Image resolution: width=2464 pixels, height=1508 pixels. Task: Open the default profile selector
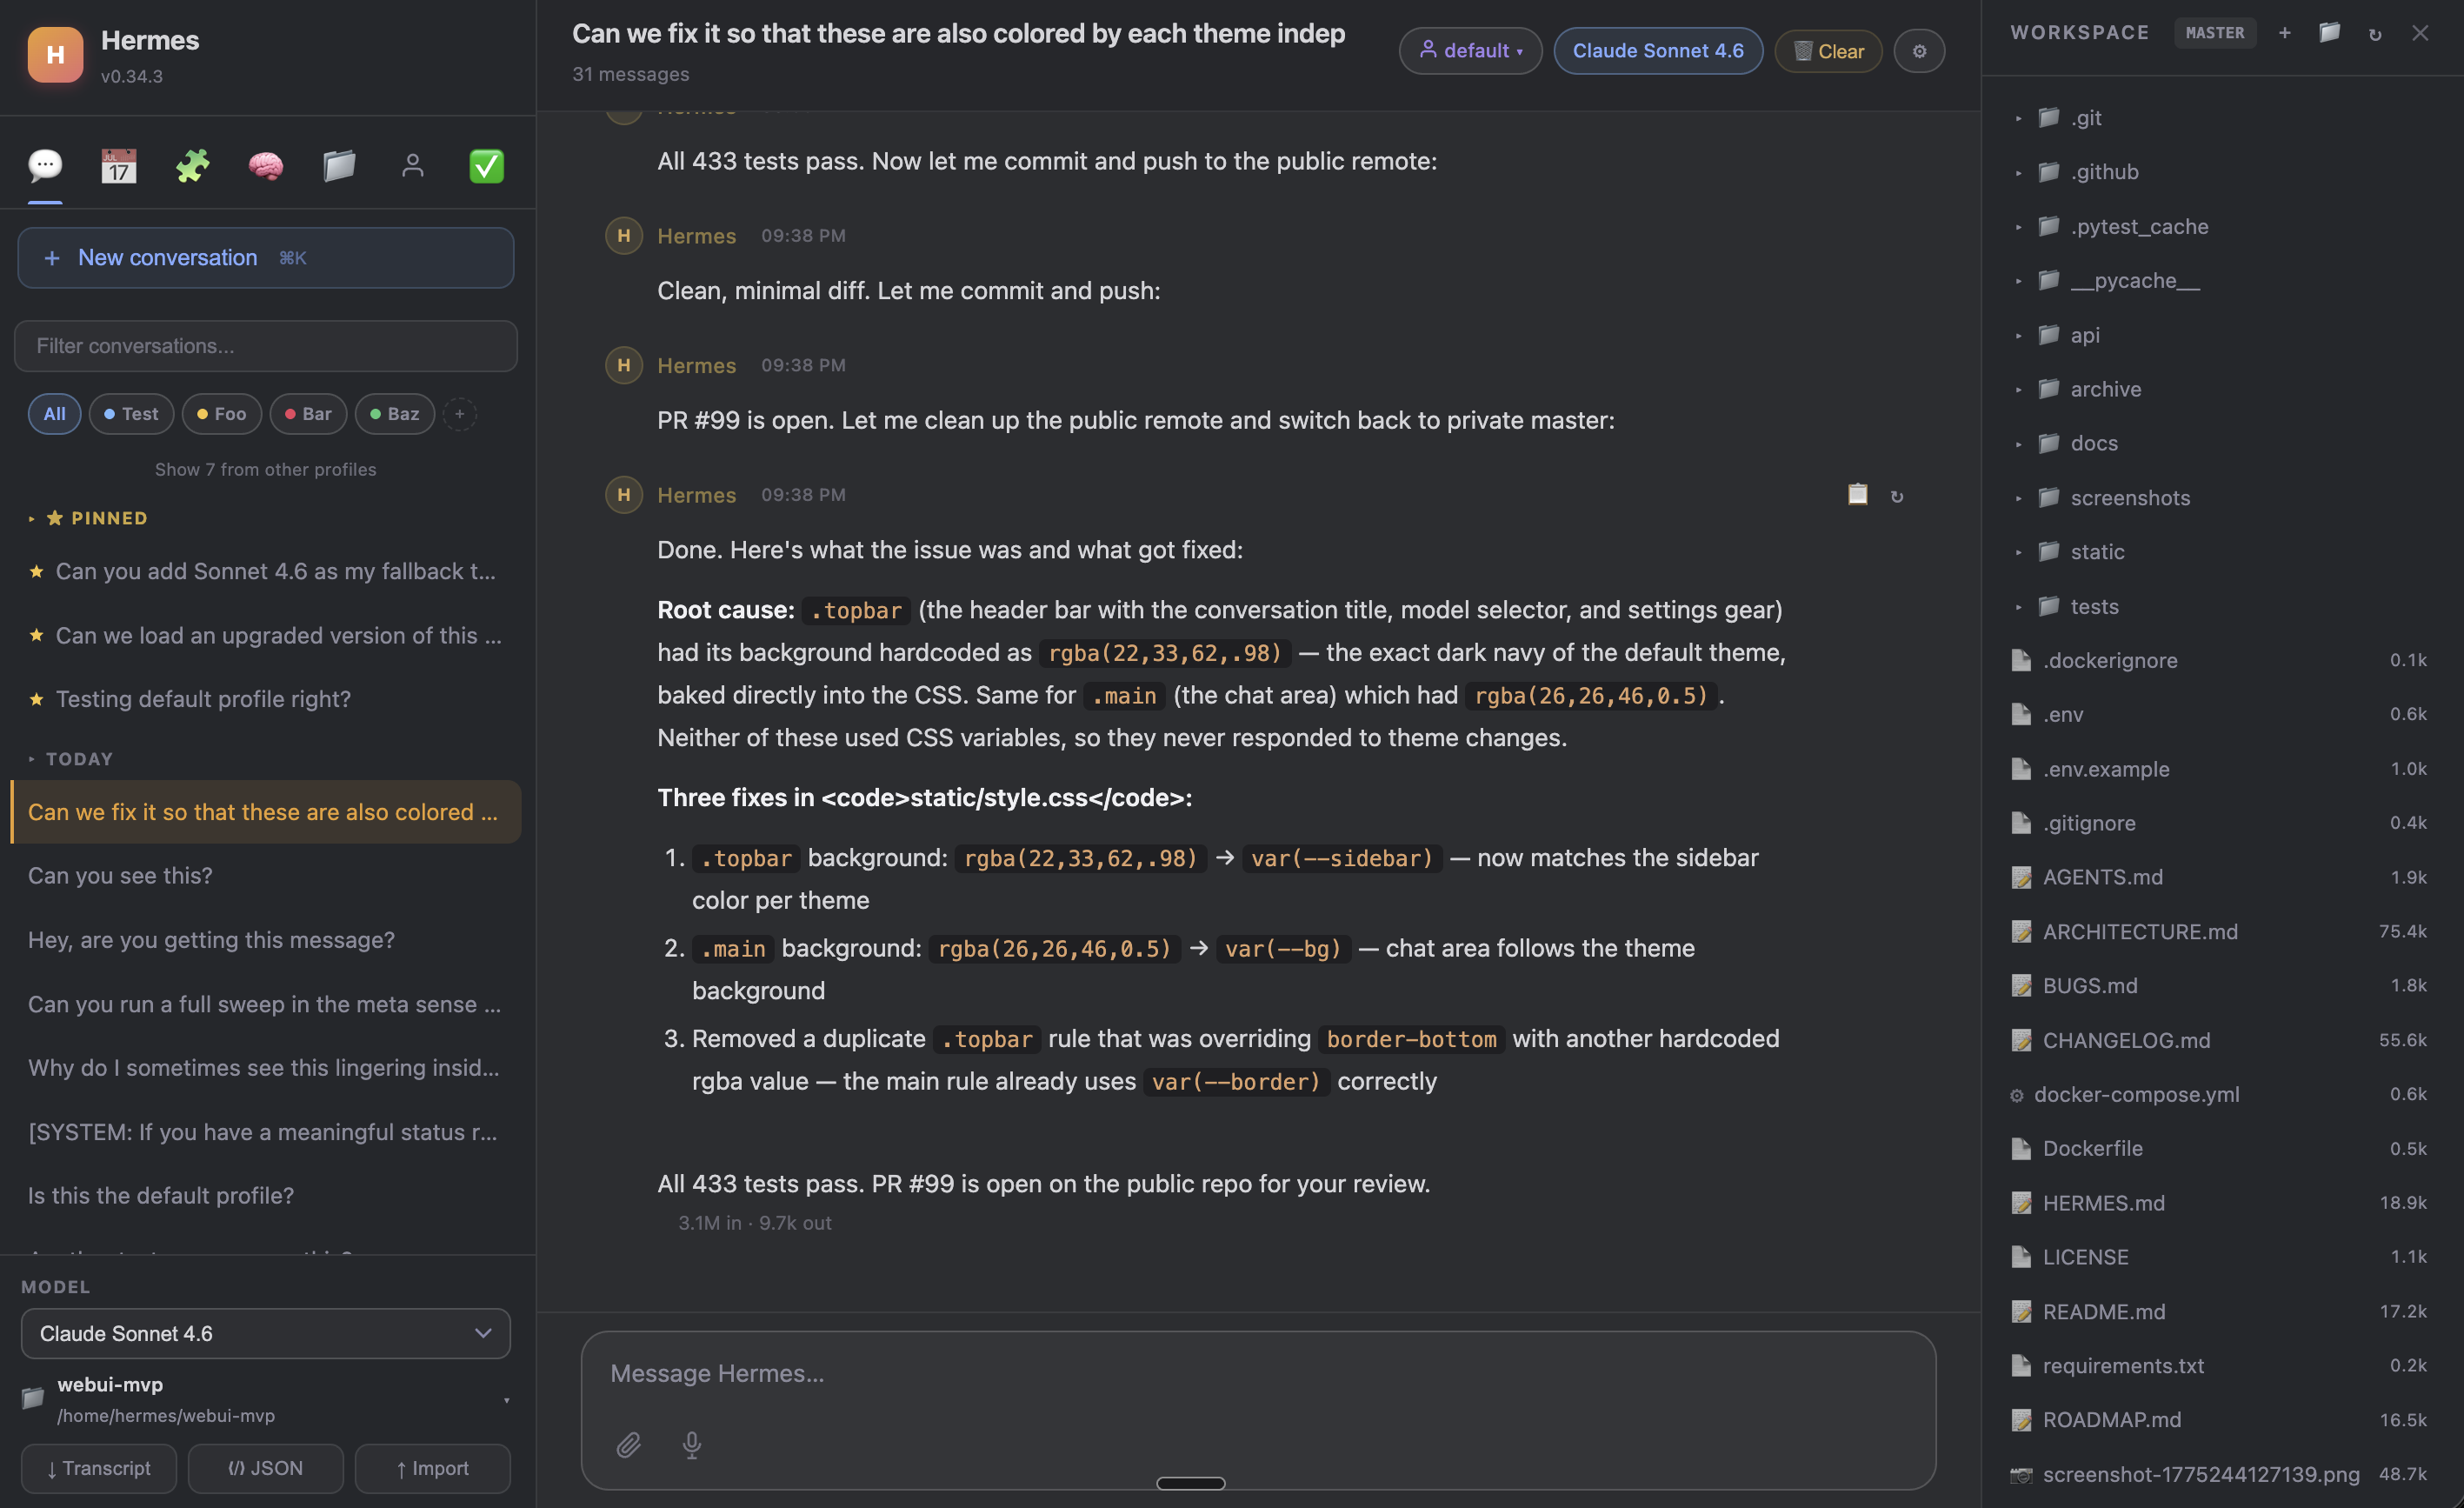click(1470, 50)
